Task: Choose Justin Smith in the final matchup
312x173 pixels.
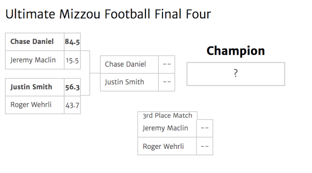Action: (x=130, y=82)
